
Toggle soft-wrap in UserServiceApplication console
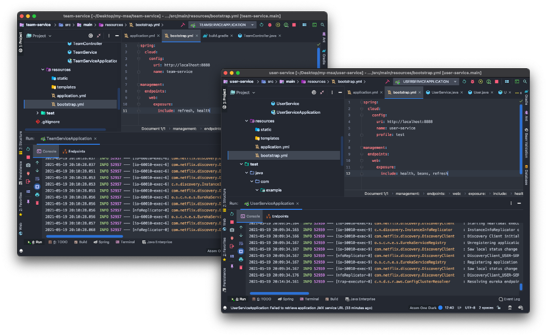coord(241,243)
